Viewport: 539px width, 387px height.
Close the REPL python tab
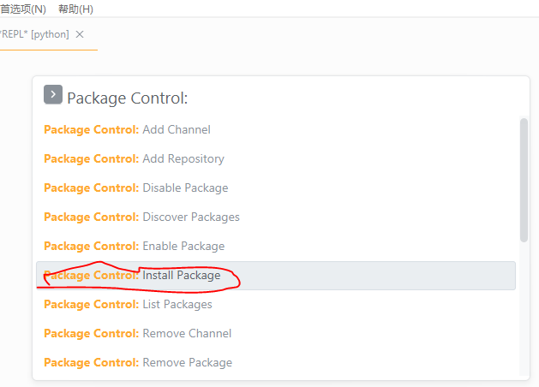[80, 34]
